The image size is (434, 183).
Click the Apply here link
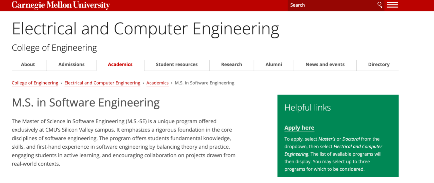299,128
